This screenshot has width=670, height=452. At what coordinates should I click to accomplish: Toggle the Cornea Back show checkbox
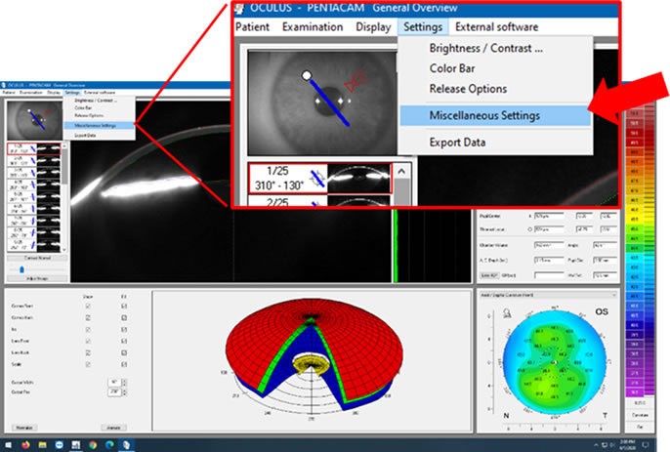88,318
